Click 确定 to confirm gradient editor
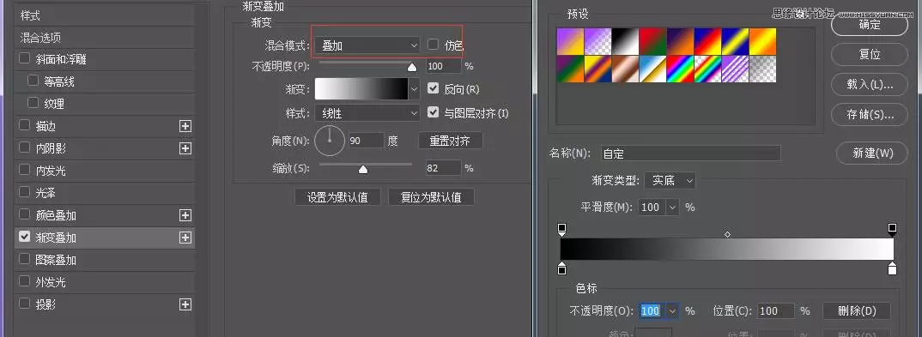 (869, 25)
